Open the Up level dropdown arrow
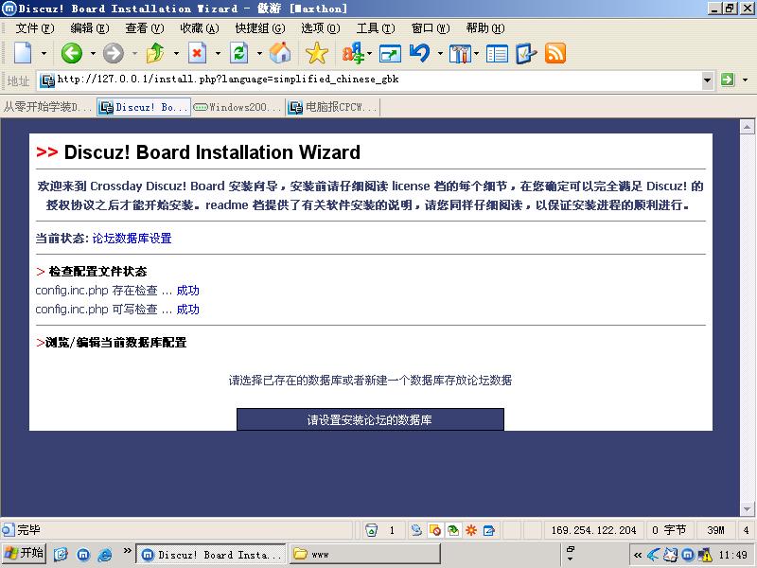This screenshot has height=568, width=757. tap(176, 54)
